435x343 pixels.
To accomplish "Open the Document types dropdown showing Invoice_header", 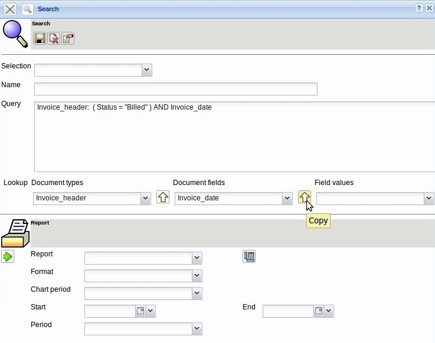I will (x=145, y=199).
